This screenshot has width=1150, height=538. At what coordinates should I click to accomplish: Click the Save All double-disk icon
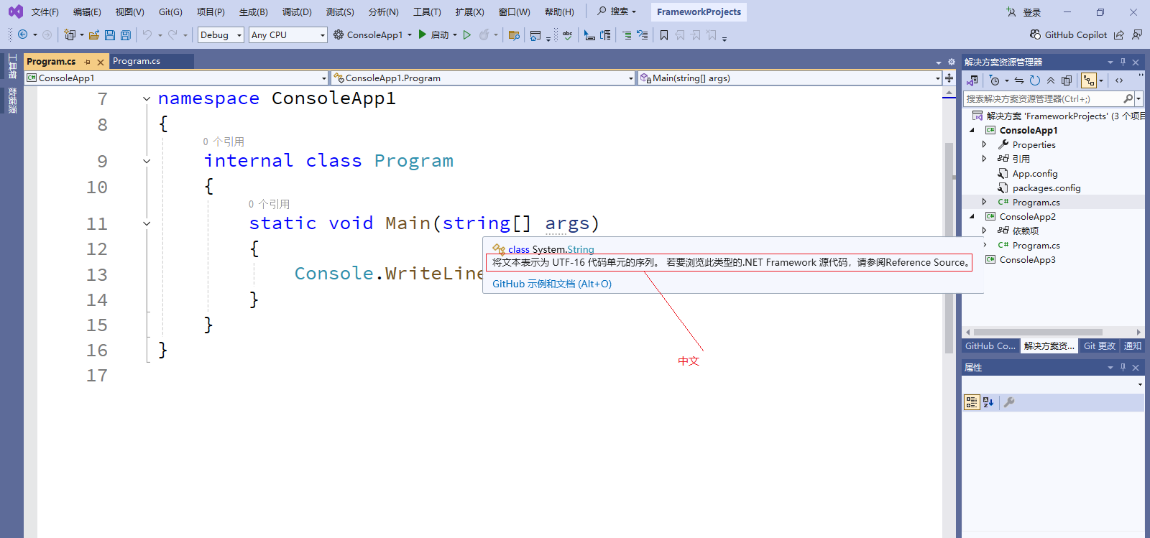(x=126, y=34)
